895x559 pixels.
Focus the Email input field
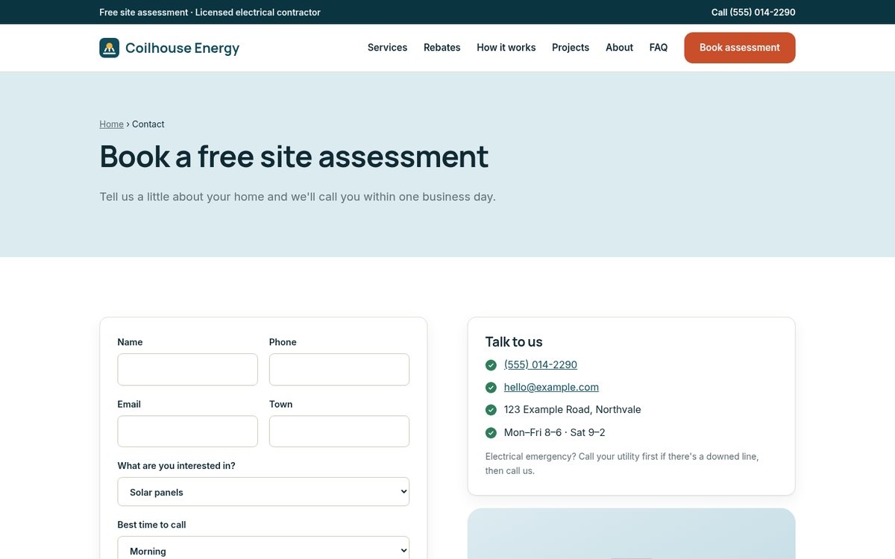click(187, 432)
